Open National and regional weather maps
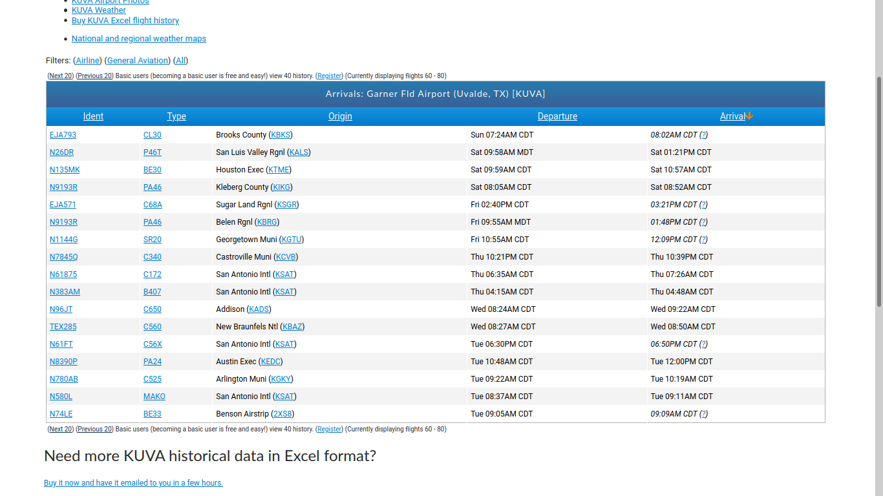The height and width of the screenshot is (496, 883). 139,39
